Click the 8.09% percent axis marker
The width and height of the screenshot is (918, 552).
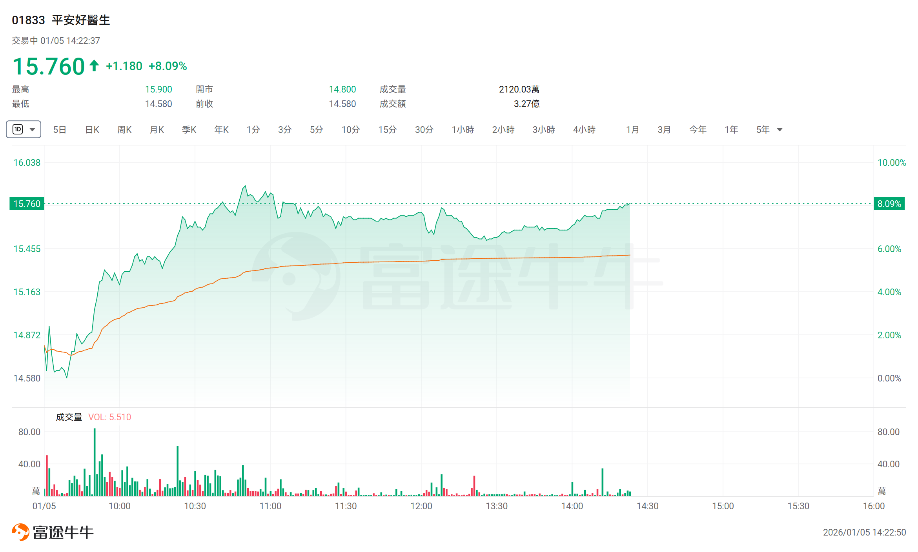[x=889, y=204]
